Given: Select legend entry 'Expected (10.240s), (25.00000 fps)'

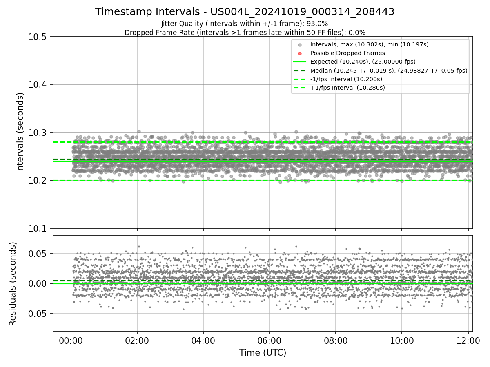Looking at the screenshot, I should [x=363, y=62].
